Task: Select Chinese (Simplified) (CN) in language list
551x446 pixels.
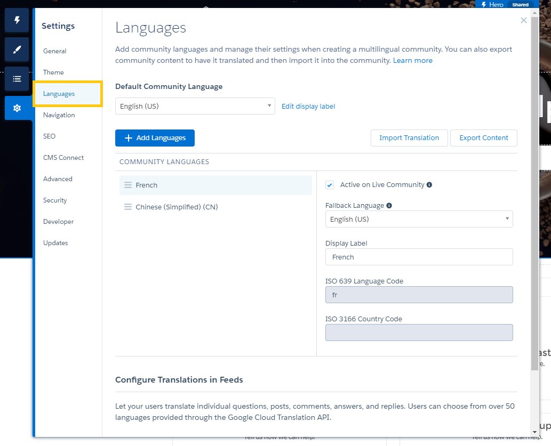Action: 177,207
